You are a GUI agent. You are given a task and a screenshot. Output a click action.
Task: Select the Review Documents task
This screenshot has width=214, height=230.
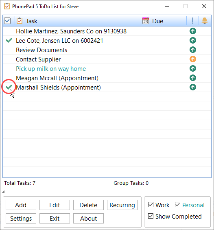point(41,50)
